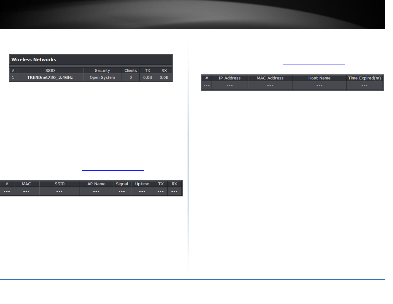The width and height of the screenshot is (393, 304).
Task: Click the MAC column header
Action: point(26,184)
